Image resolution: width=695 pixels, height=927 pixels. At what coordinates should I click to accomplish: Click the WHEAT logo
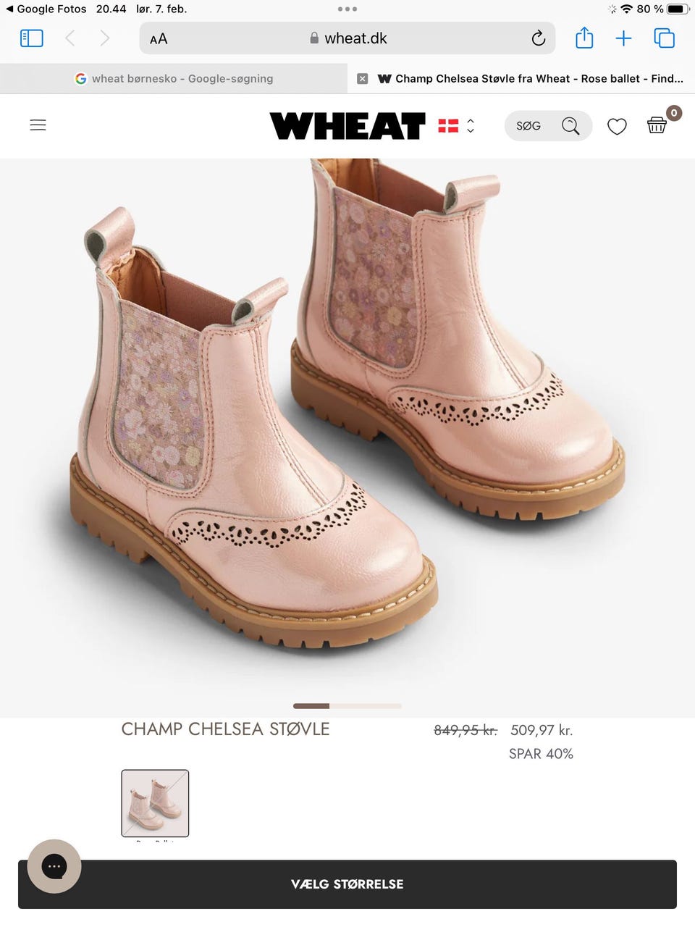tap(347, 126)
